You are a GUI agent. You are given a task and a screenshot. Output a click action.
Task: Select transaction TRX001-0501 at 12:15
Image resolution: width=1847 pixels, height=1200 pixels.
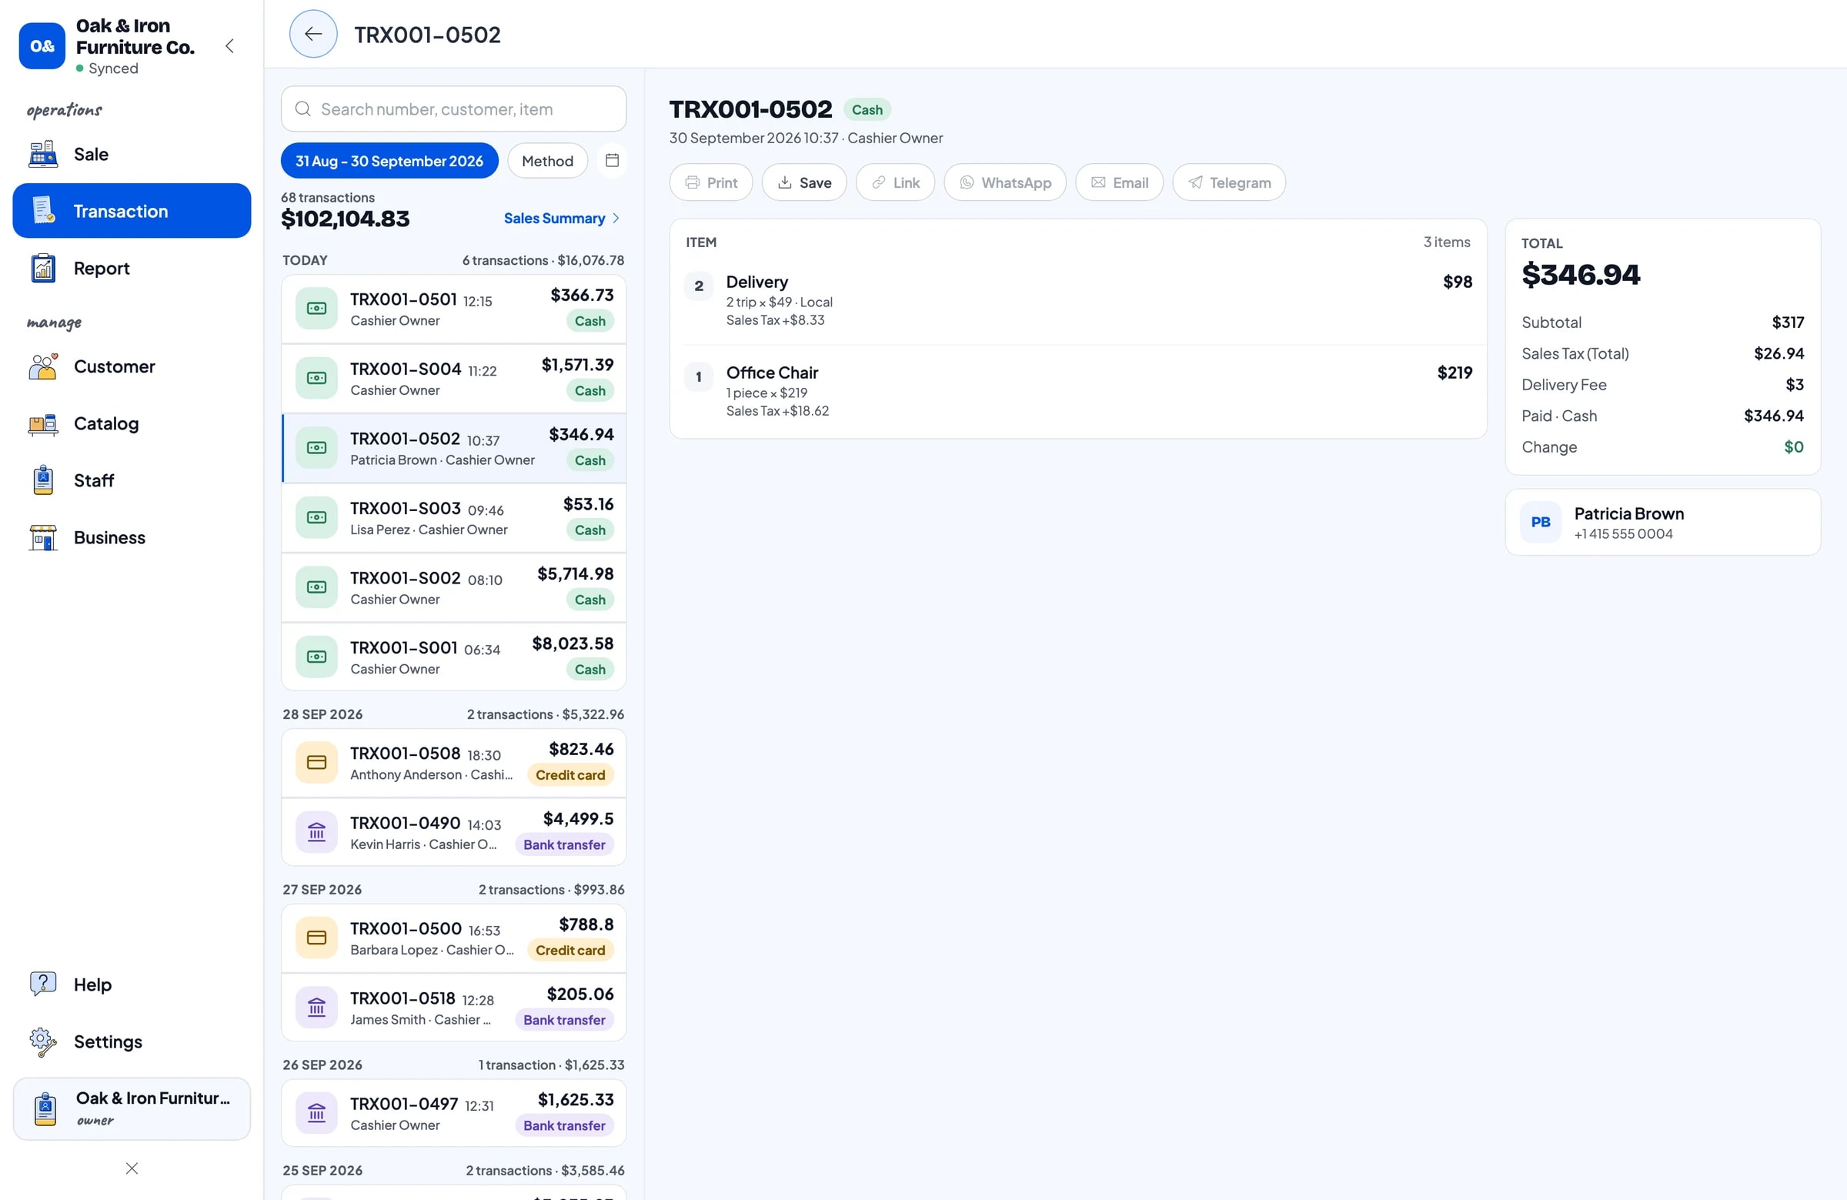(454, 309)
